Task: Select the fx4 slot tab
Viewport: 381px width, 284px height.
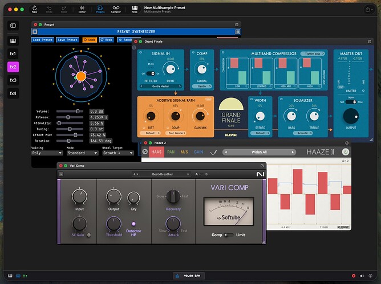Action: [x=13, y=93]
